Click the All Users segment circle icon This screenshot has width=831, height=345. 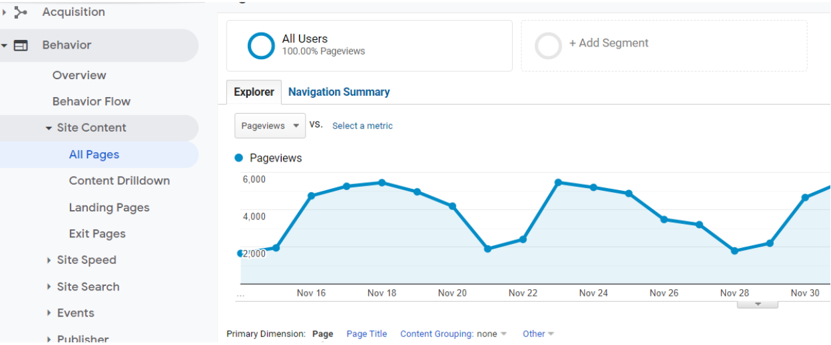tap(260, 46)
